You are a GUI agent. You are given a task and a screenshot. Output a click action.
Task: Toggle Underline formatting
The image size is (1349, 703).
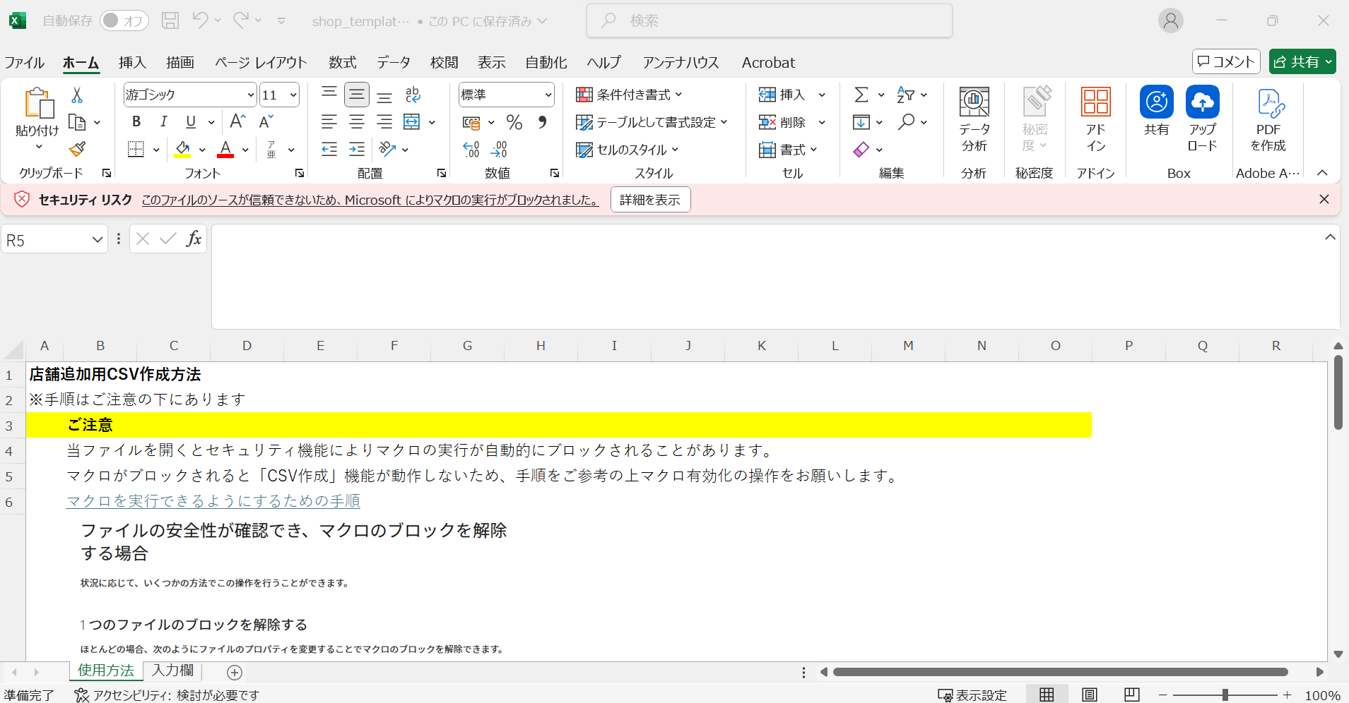click(x=191, y=121)
